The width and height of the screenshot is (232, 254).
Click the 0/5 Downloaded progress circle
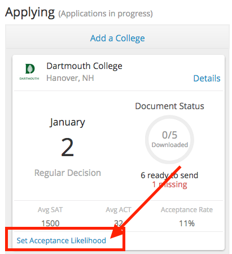point(169,140)
